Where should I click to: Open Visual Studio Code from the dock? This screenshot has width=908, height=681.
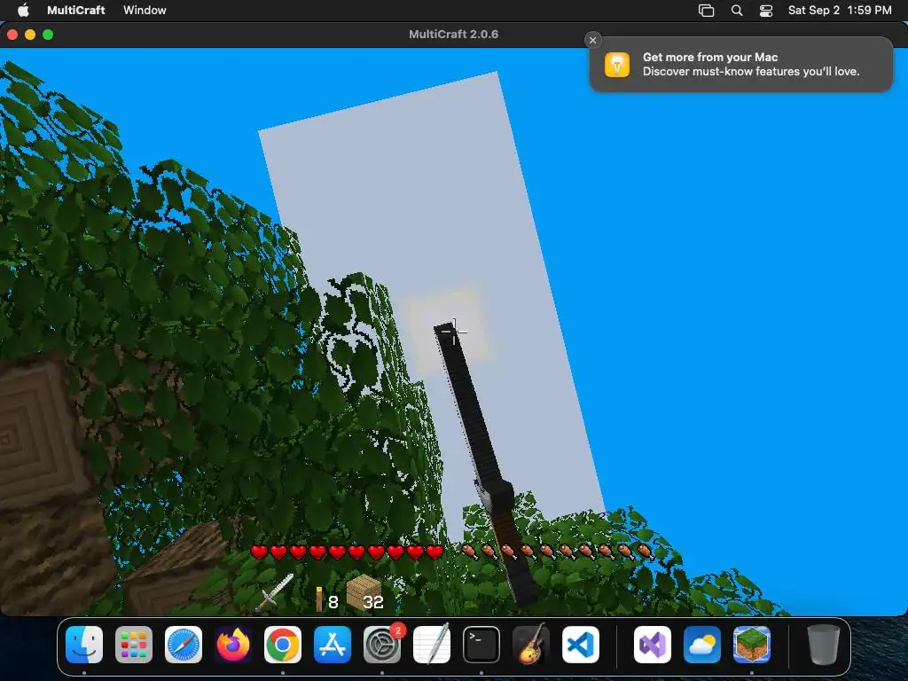tap(581, 645)
